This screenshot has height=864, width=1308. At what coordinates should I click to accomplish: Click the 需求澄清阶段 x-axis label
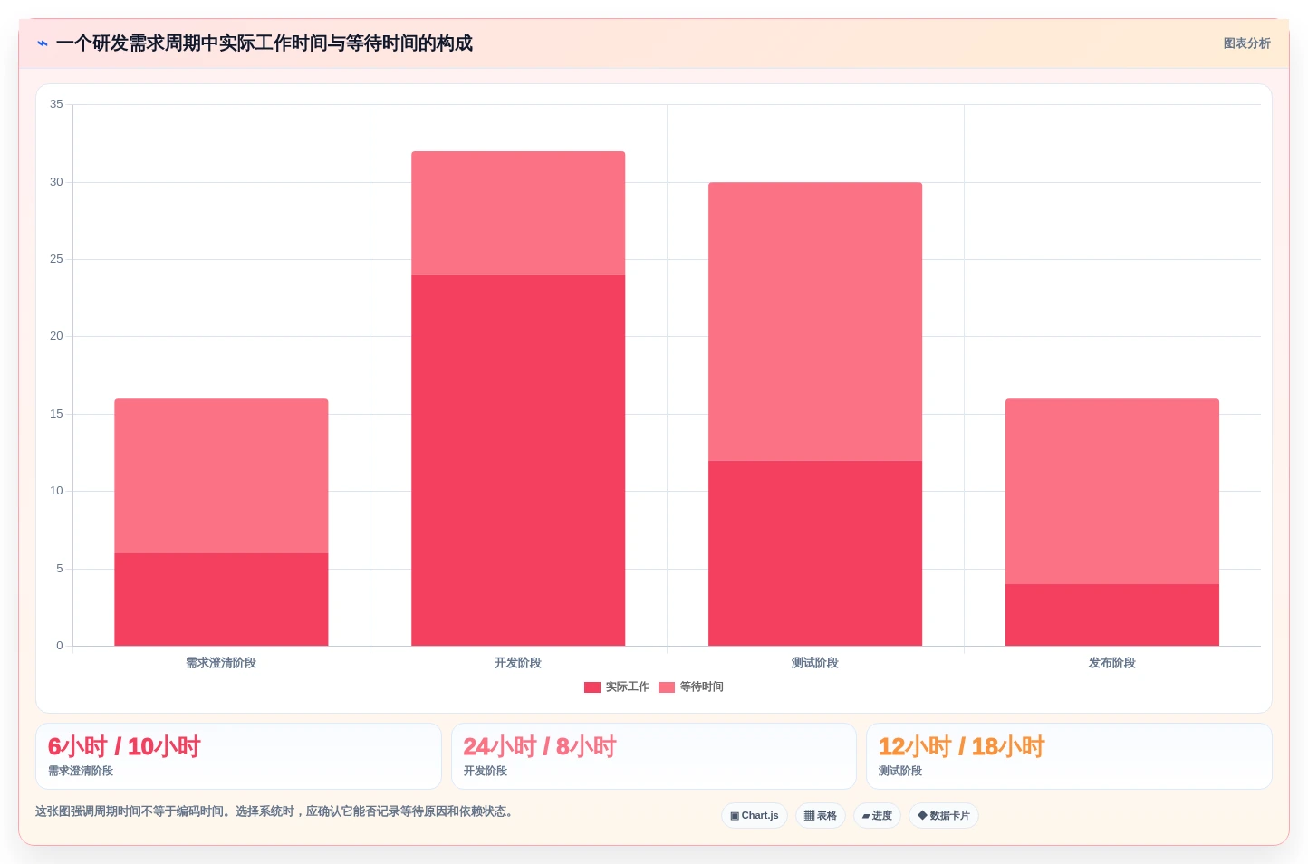[x=221, y=663]
